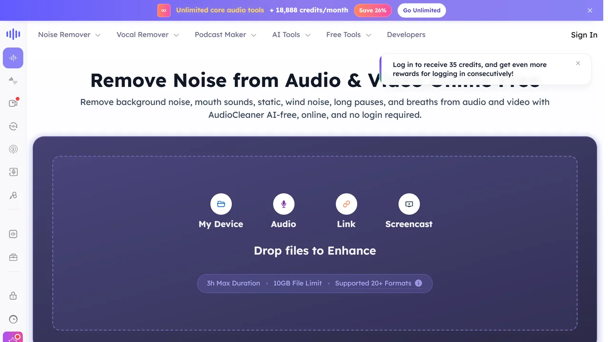This screenshot has height=342, width=608.
Task: Click the My Device label
Action: pyautogui.click(x=221, y=224)
